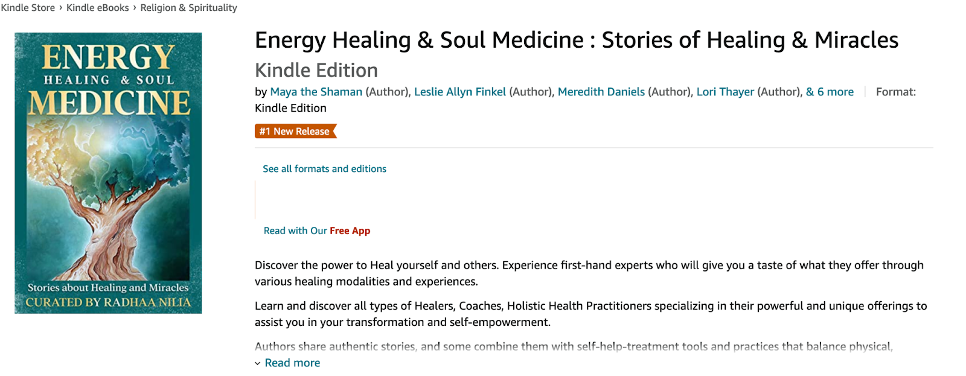Expand description with Read more link
Viewport: 966px width, 376px height.
tap(292, 363)
